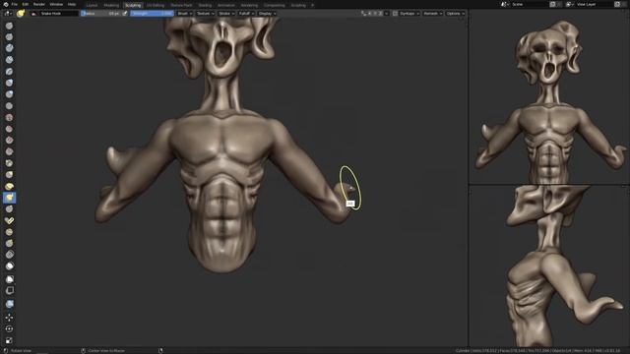
Task: Adjust the brush Radius slider
Action: coord(100,13)
